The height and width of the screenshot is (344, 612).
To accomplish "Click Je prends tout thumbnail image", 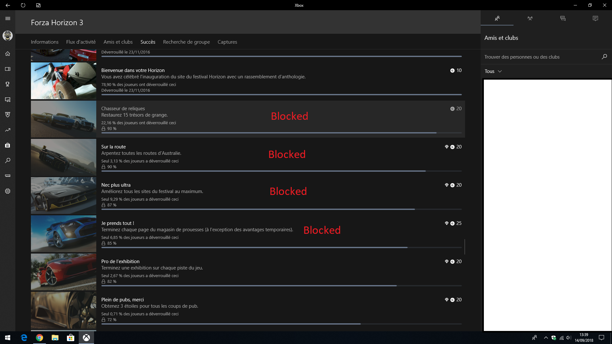I will pos(63,234).
